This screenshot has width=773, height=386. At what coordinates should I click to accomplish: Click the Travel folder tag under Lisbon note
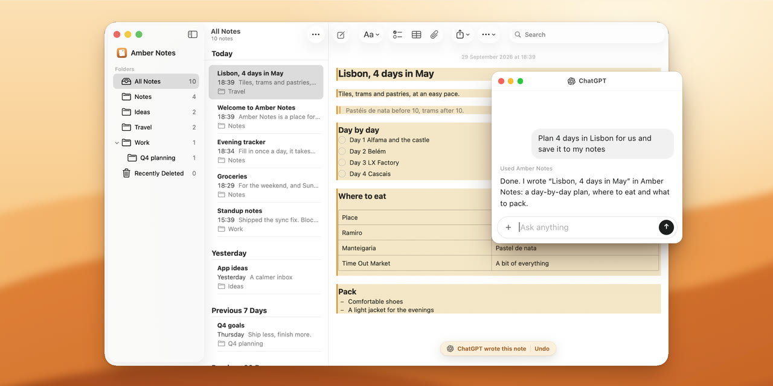[232, 92]
